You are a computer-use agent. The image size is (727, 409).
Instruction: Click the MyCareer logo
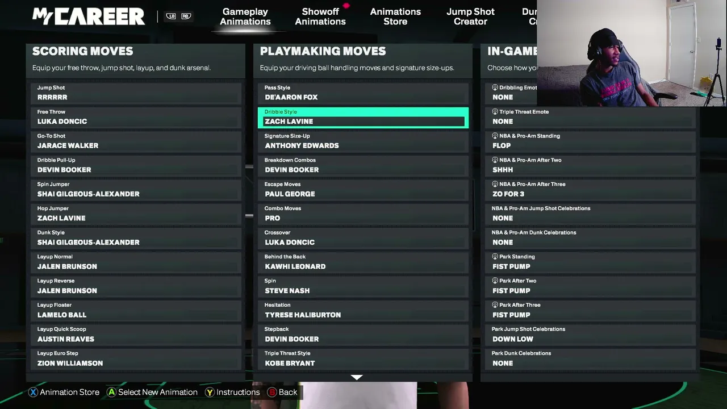pyautogui.click(x=88, y=16)
